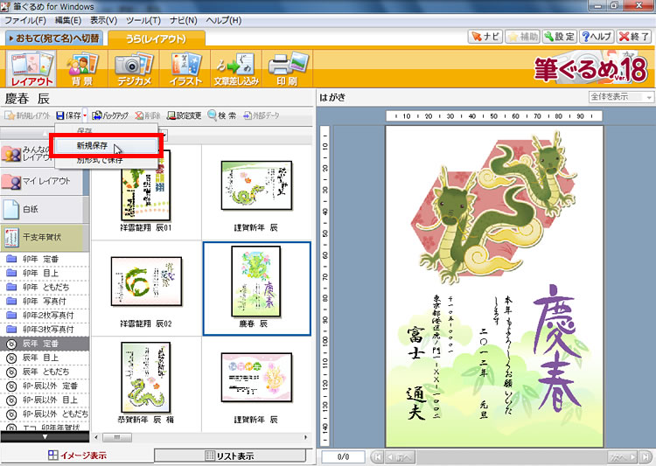The width and height of the screenshot is (656, 466).
Task: Select the 辰年 目上 list item
Action: [45, 358]
